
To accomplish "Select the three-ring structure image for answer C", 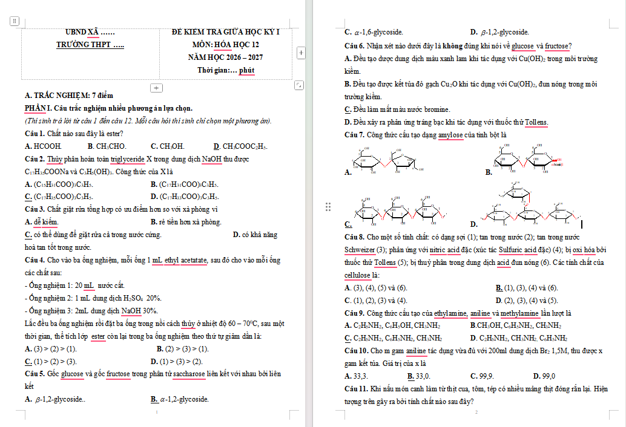I will (x=400, y=210).
